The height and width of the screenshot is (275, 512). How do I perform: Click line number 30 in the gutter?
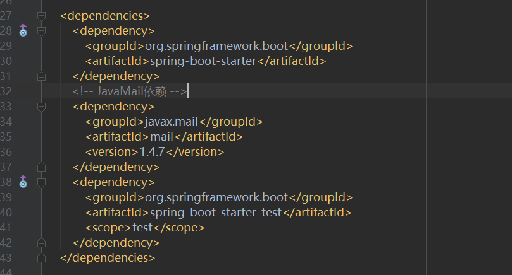click(x=6, y=61)
